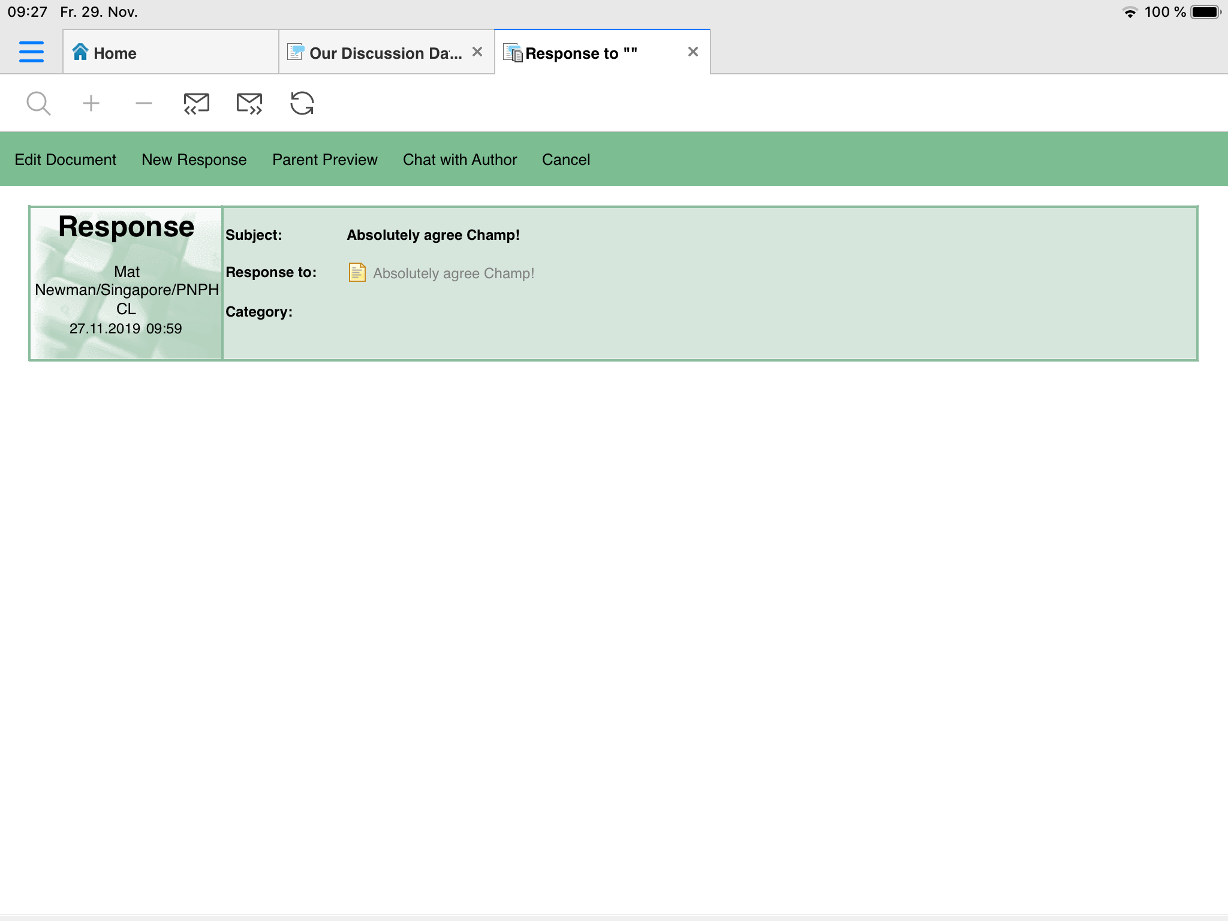Screen dimensions: 1228x921
Task: Click the minus collapse icon
Action: 144,103
